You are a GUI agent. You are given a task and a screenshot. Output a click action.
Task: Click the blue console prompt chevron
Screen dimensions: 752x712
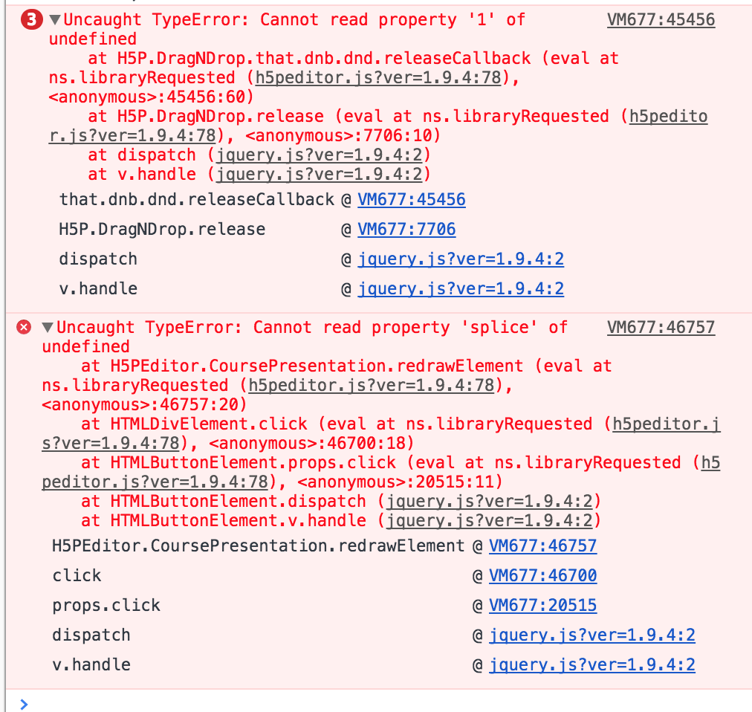coord(24,704)
